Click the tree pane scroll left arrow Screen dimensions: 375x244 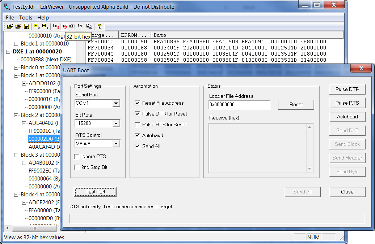pos(7,228)
